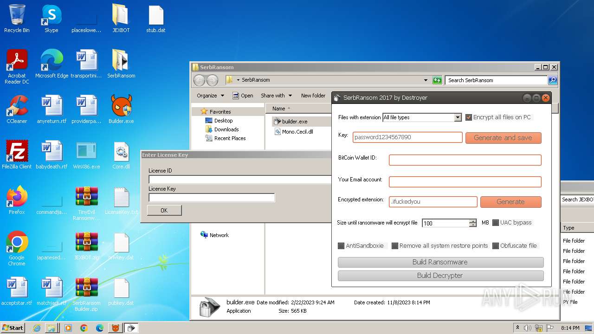Select pubkey.dat file on desktop
The width and height of the screenshot is (594, 334).
tap(121, 291)
